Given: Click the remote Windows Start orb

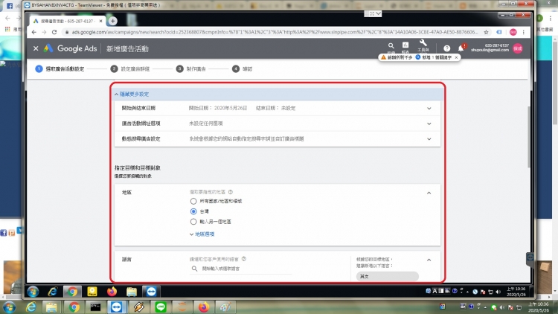Looking at the screenshot, I should coord(33,292).
